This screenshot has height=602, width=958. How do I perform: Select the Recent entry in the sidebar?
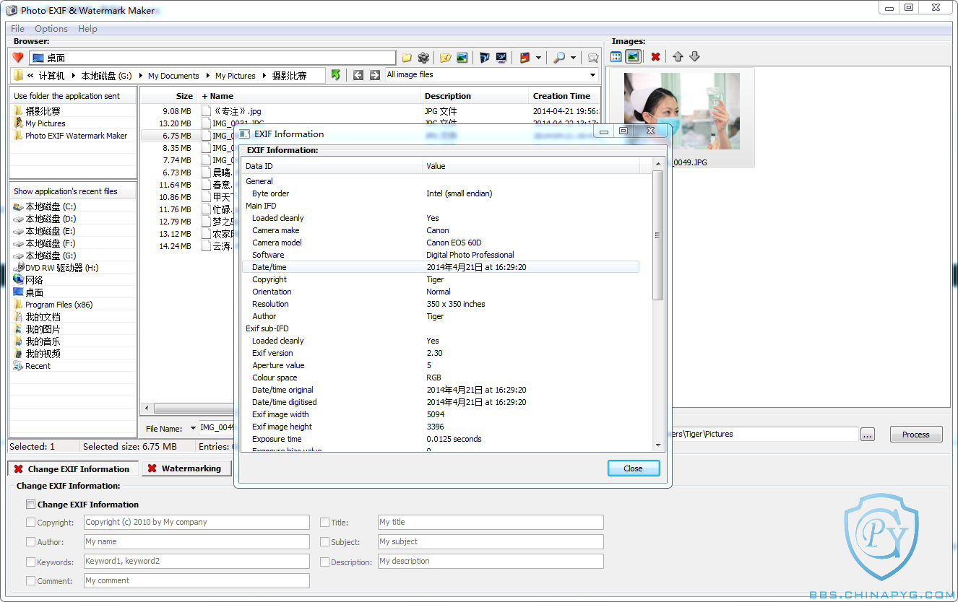(38, 366)
